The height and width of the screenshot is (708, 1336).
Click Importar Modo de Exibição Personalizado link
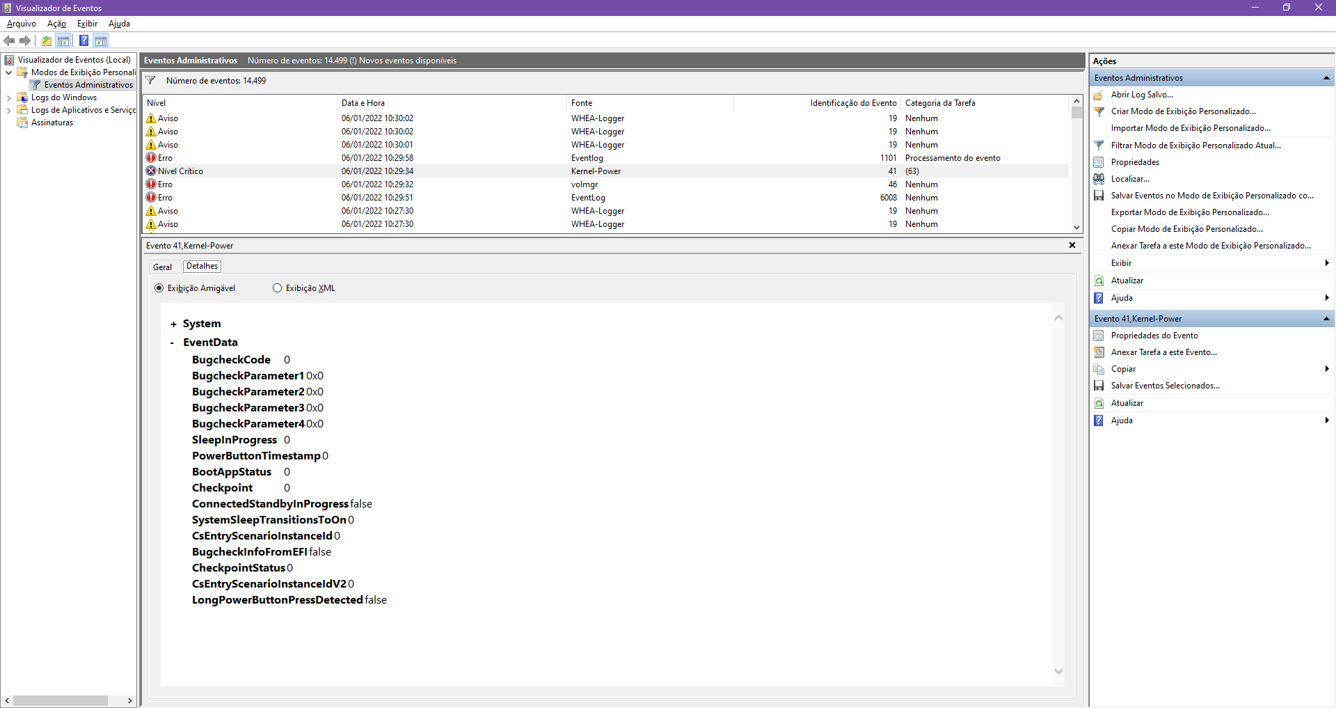[x=1191, y=128]
